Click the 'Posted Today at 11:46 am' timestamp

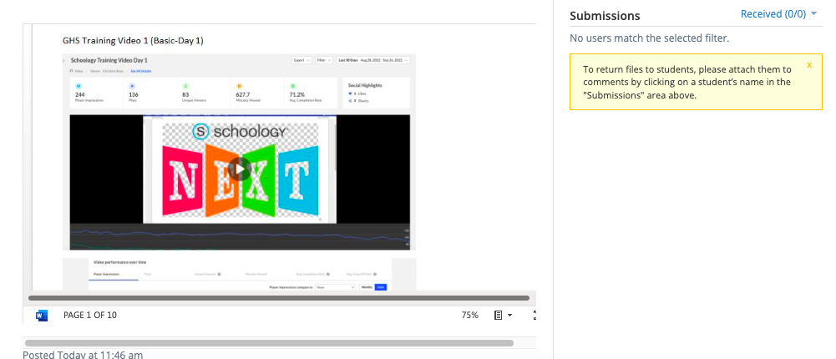pyautogui.click(x=83, y=354)
